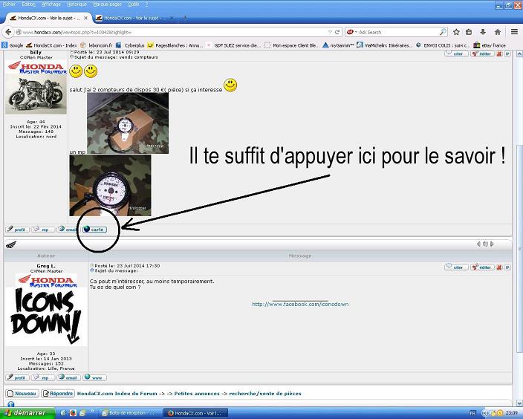523x419 pixels.
Task: Jump to next topic arrow
Action: [x=492, y=244]
